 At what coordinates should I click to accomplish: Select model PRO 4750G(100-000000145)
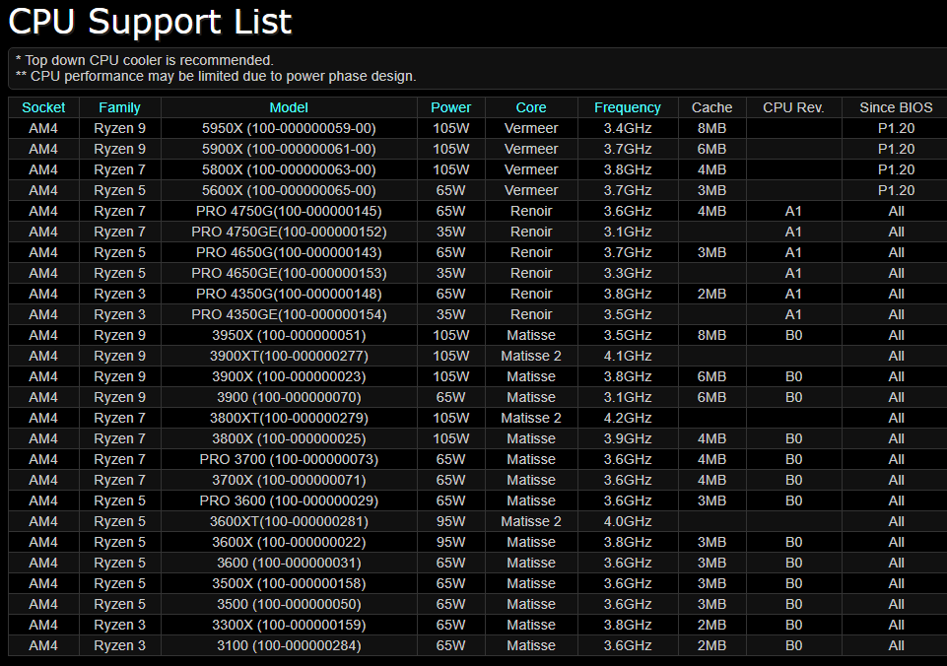pos(289,211)
